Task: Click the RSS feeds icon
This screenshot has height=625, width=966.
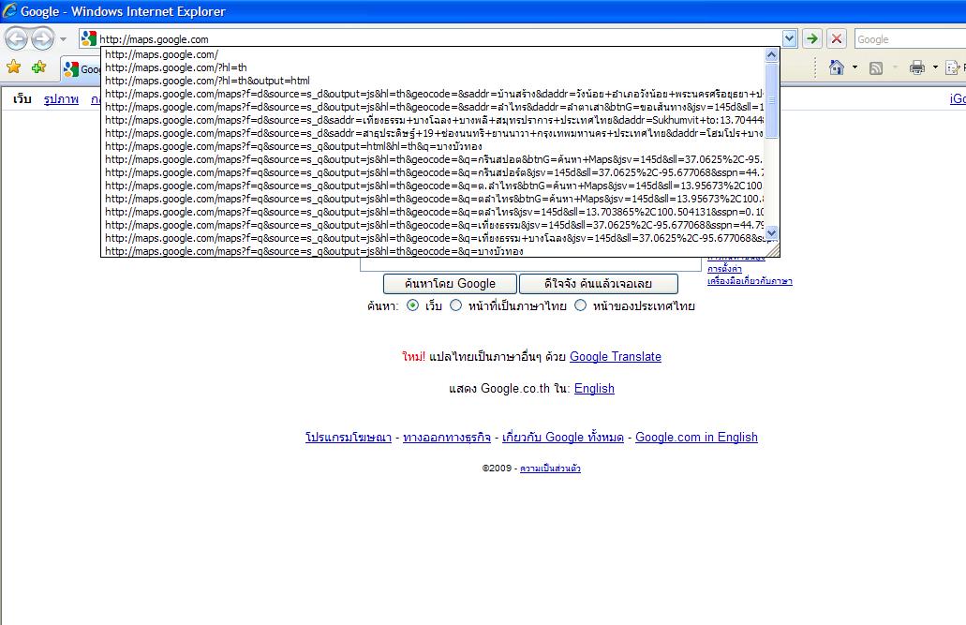Action: [x=875, y=67]
